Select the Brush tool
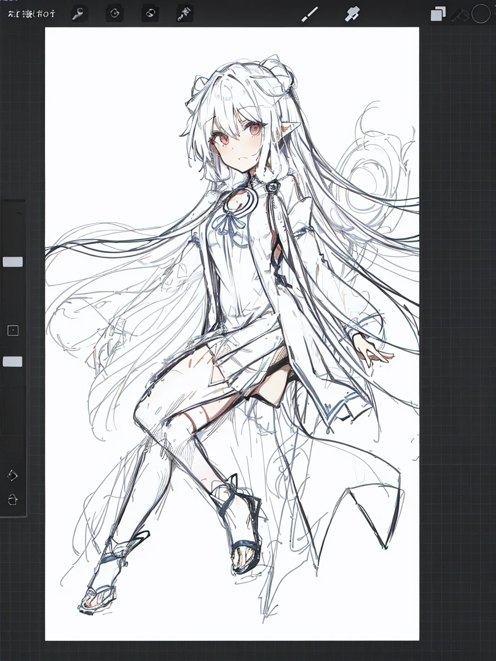Viewport: 496px width, 661px height. [x=309, y=14]
